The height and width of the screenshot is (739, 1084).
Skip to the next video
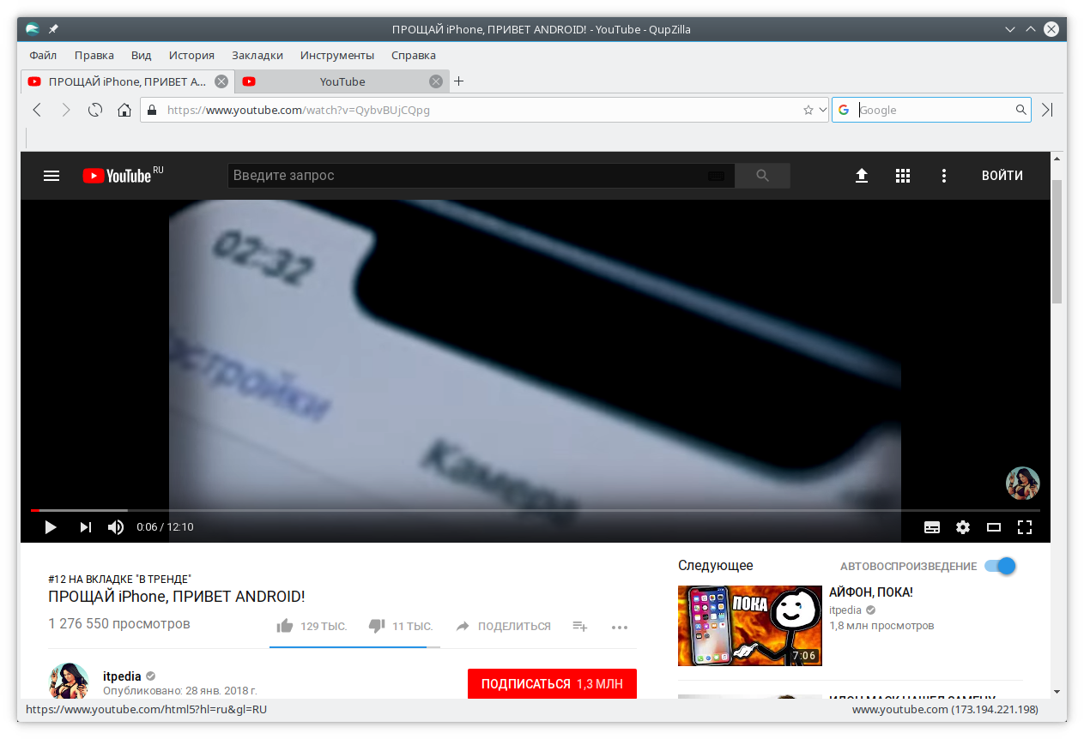point(86,527)
